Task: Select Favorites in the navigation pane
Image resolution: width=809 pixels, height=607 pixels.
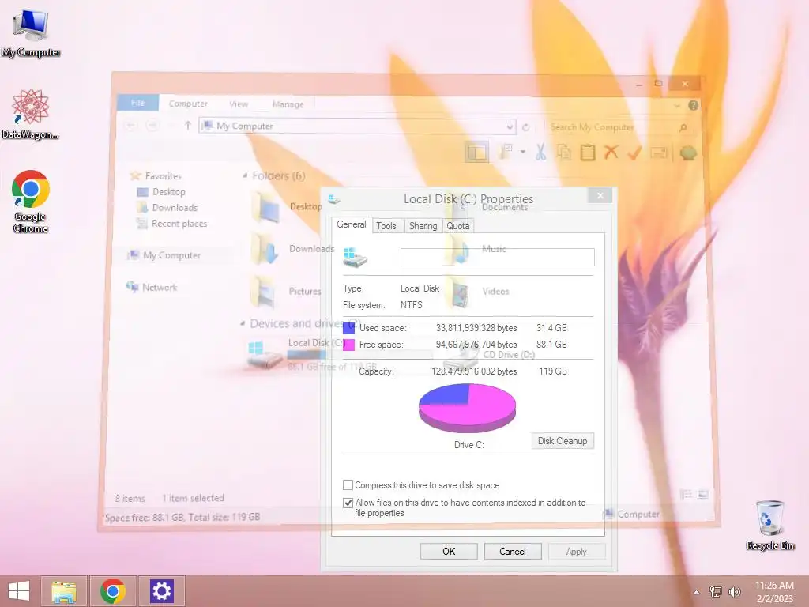Action: [156, 175]
